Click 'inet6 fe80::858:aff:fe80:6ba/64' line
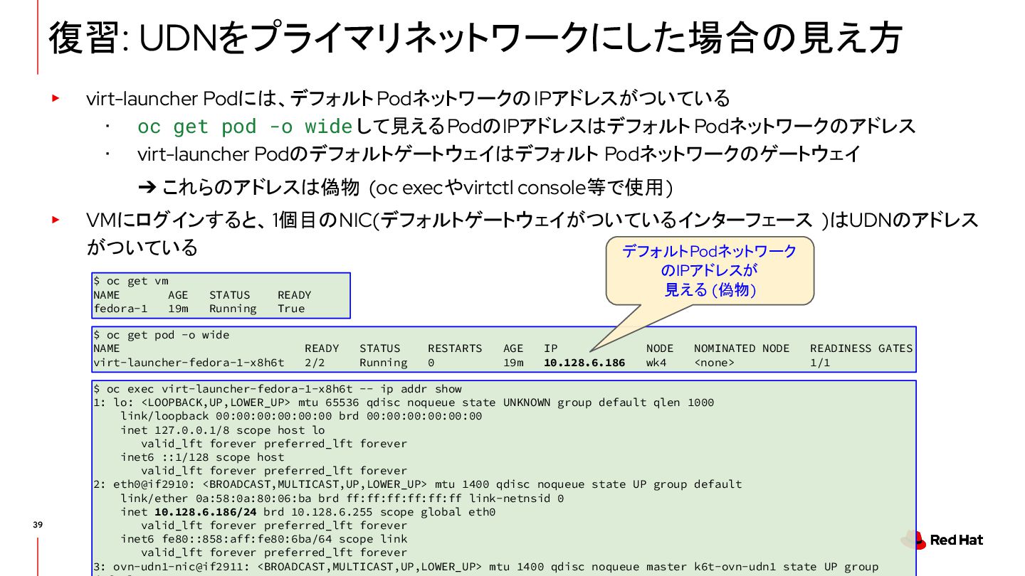Viewport: 1025px width, 576px height. coord(264,539)
